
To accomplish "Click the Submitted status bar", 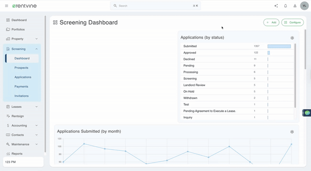I will click(279, 46).
